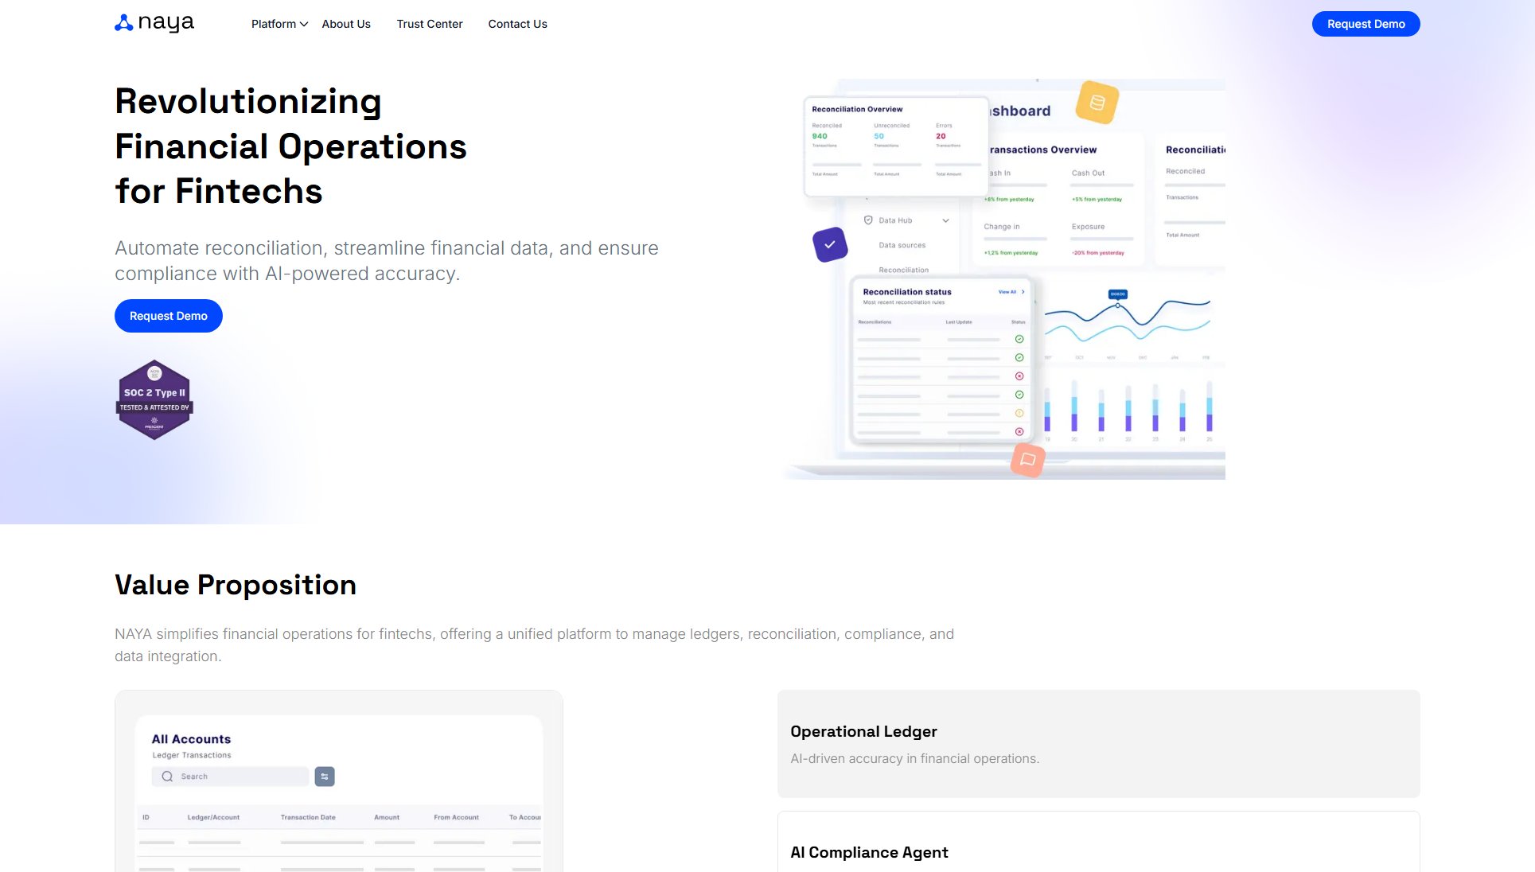The width and height of the screenshot is (1535, 872).
Task: Click the purple checkmark floating icon
Action: coord(830,245)
